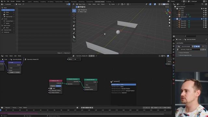Select the Add Cube tool in viewport toolbar
Image resolution: width=208 pixels, height=117 pixels.
74,41
